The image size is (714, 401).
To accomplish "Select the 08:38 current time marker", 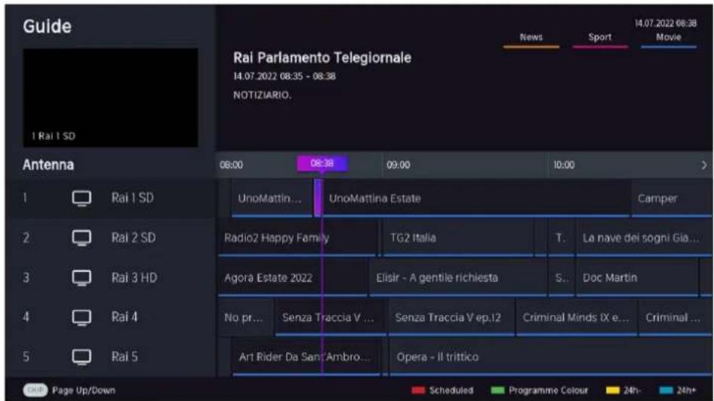I will 322,164.
